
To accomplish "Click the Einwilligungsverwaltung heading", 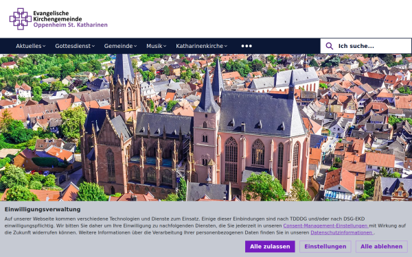I will 43,209.
